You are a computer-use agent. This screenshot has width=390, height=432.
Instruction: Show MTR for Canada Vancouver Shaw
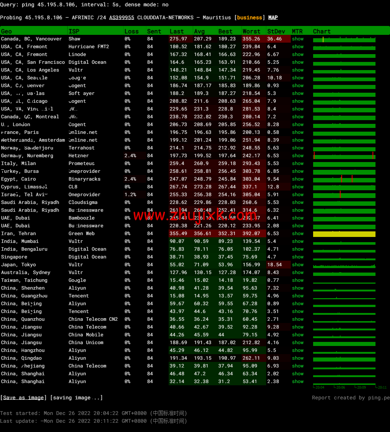(298, 39)
